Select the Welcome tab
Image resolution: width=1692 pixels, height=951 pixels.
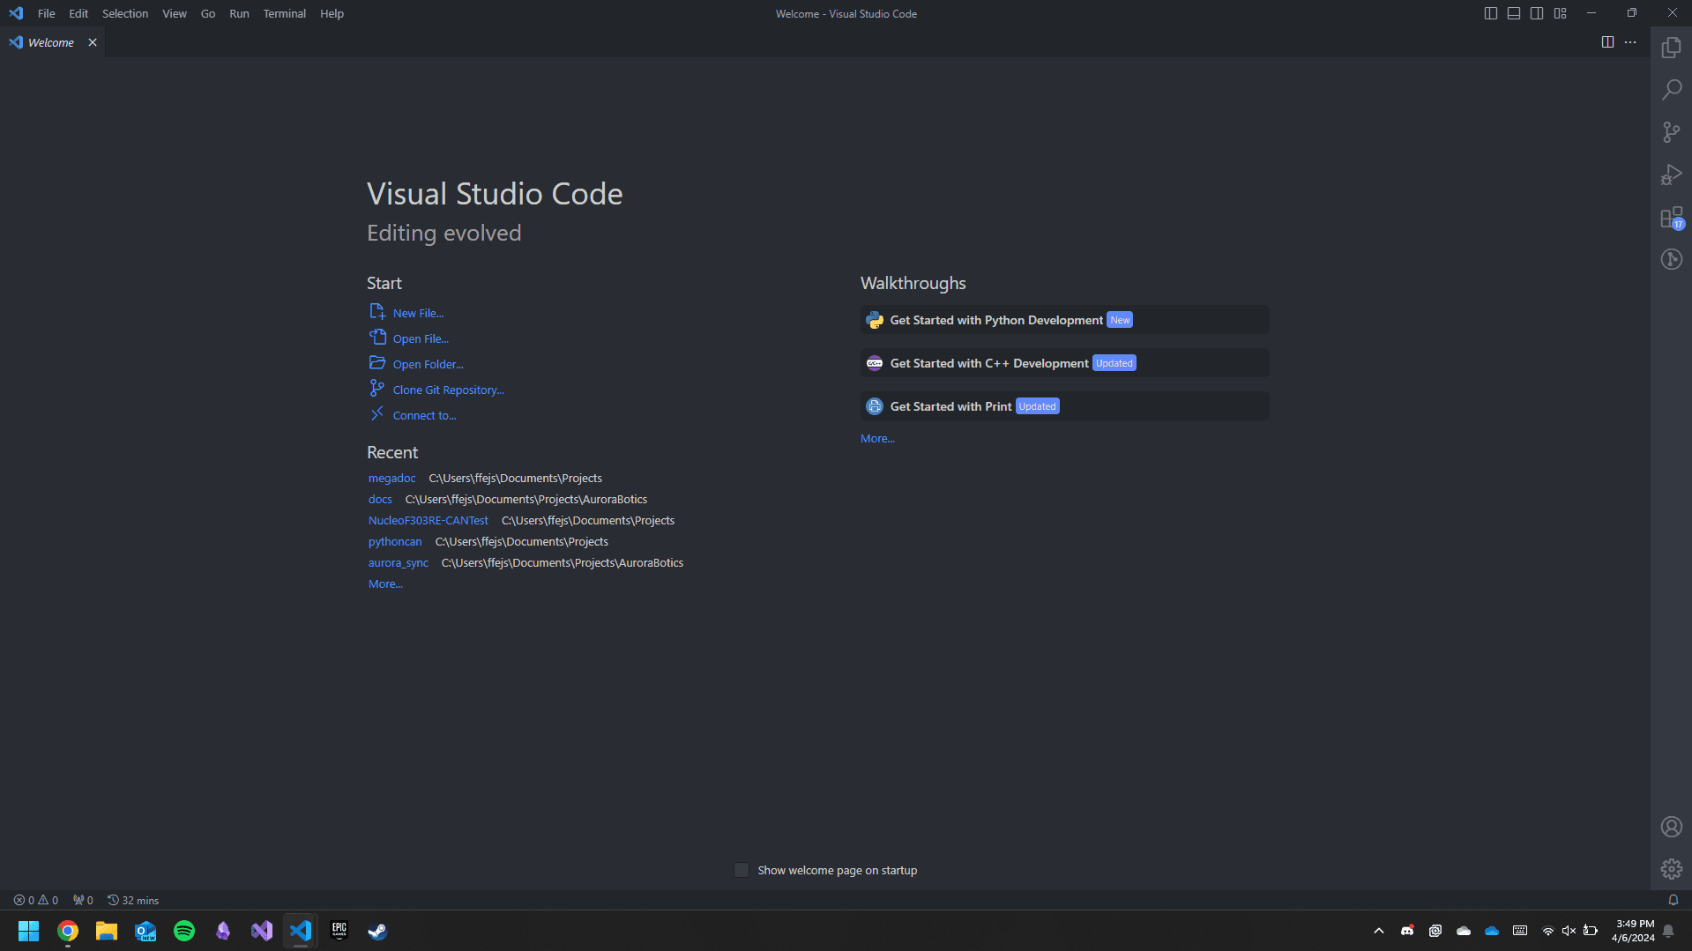pos(50,41)
